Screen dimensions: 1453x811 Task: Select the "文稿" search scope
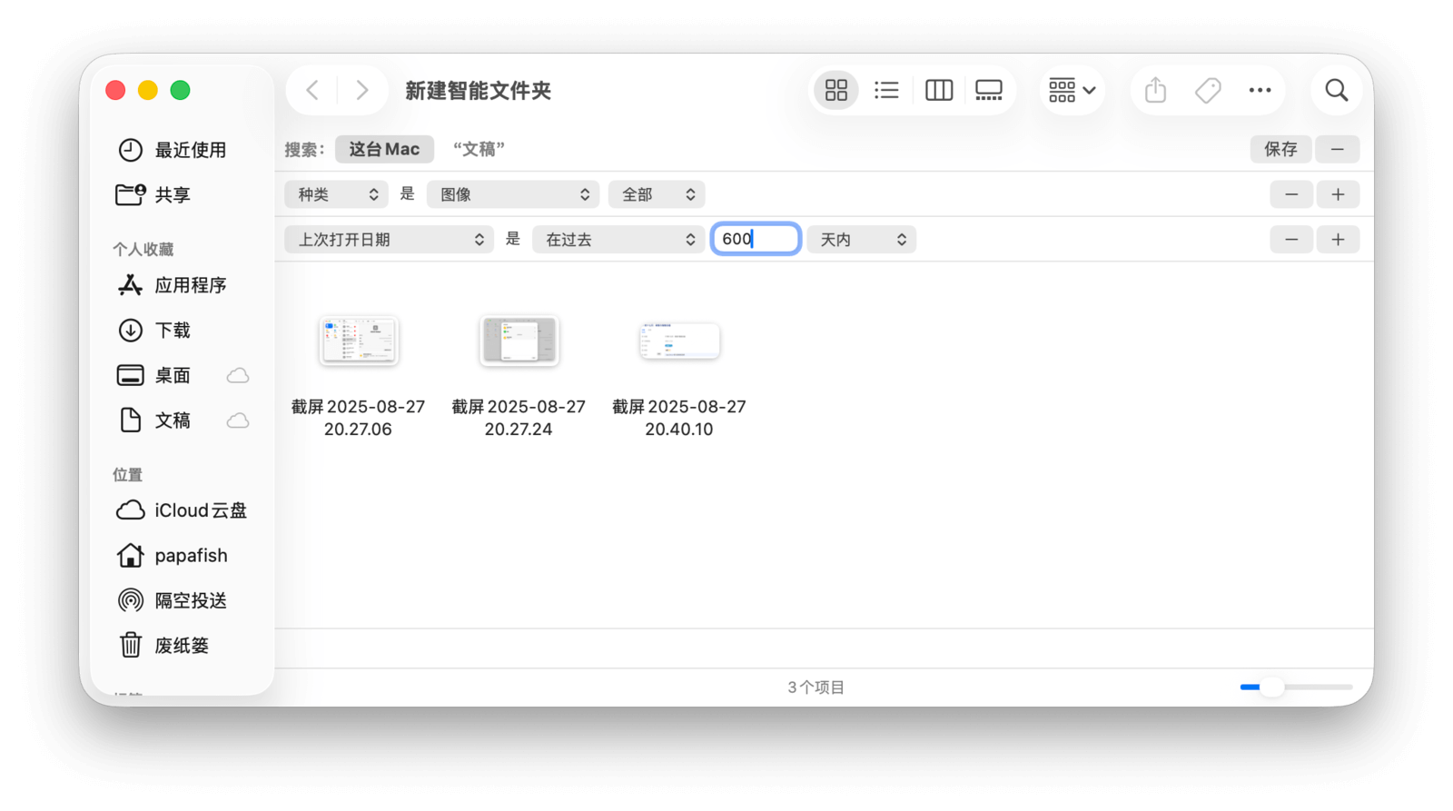tap(479, 149)
